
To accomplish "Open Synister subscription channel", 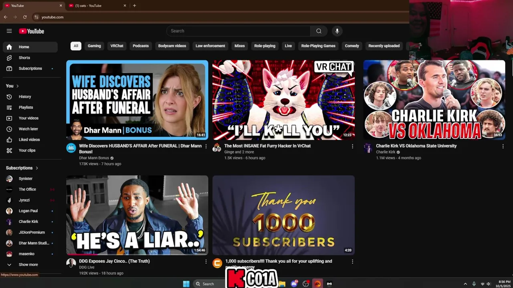I will pos(30,178).
